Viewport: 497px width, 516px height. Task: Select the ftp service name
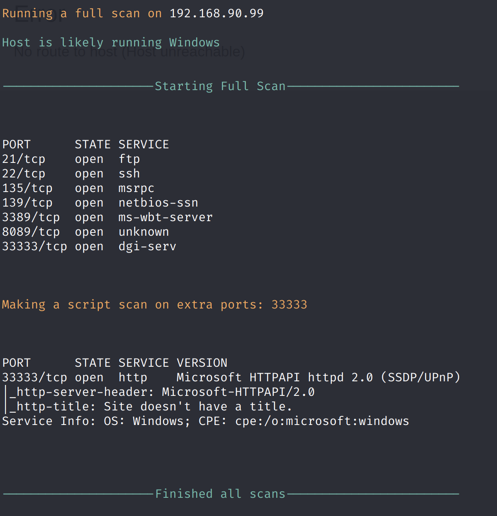coord(129,159)
